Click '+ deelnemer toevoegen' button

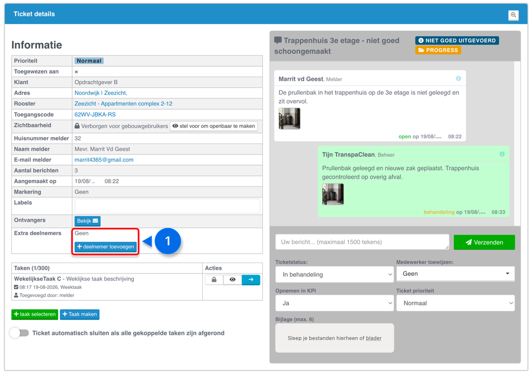pyautogui.click(x=106, y=247)
